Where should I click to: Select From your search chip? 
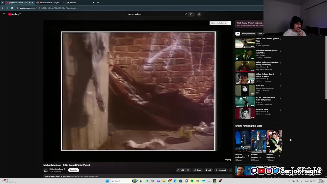pyautogui.click(x=249, y=34)
